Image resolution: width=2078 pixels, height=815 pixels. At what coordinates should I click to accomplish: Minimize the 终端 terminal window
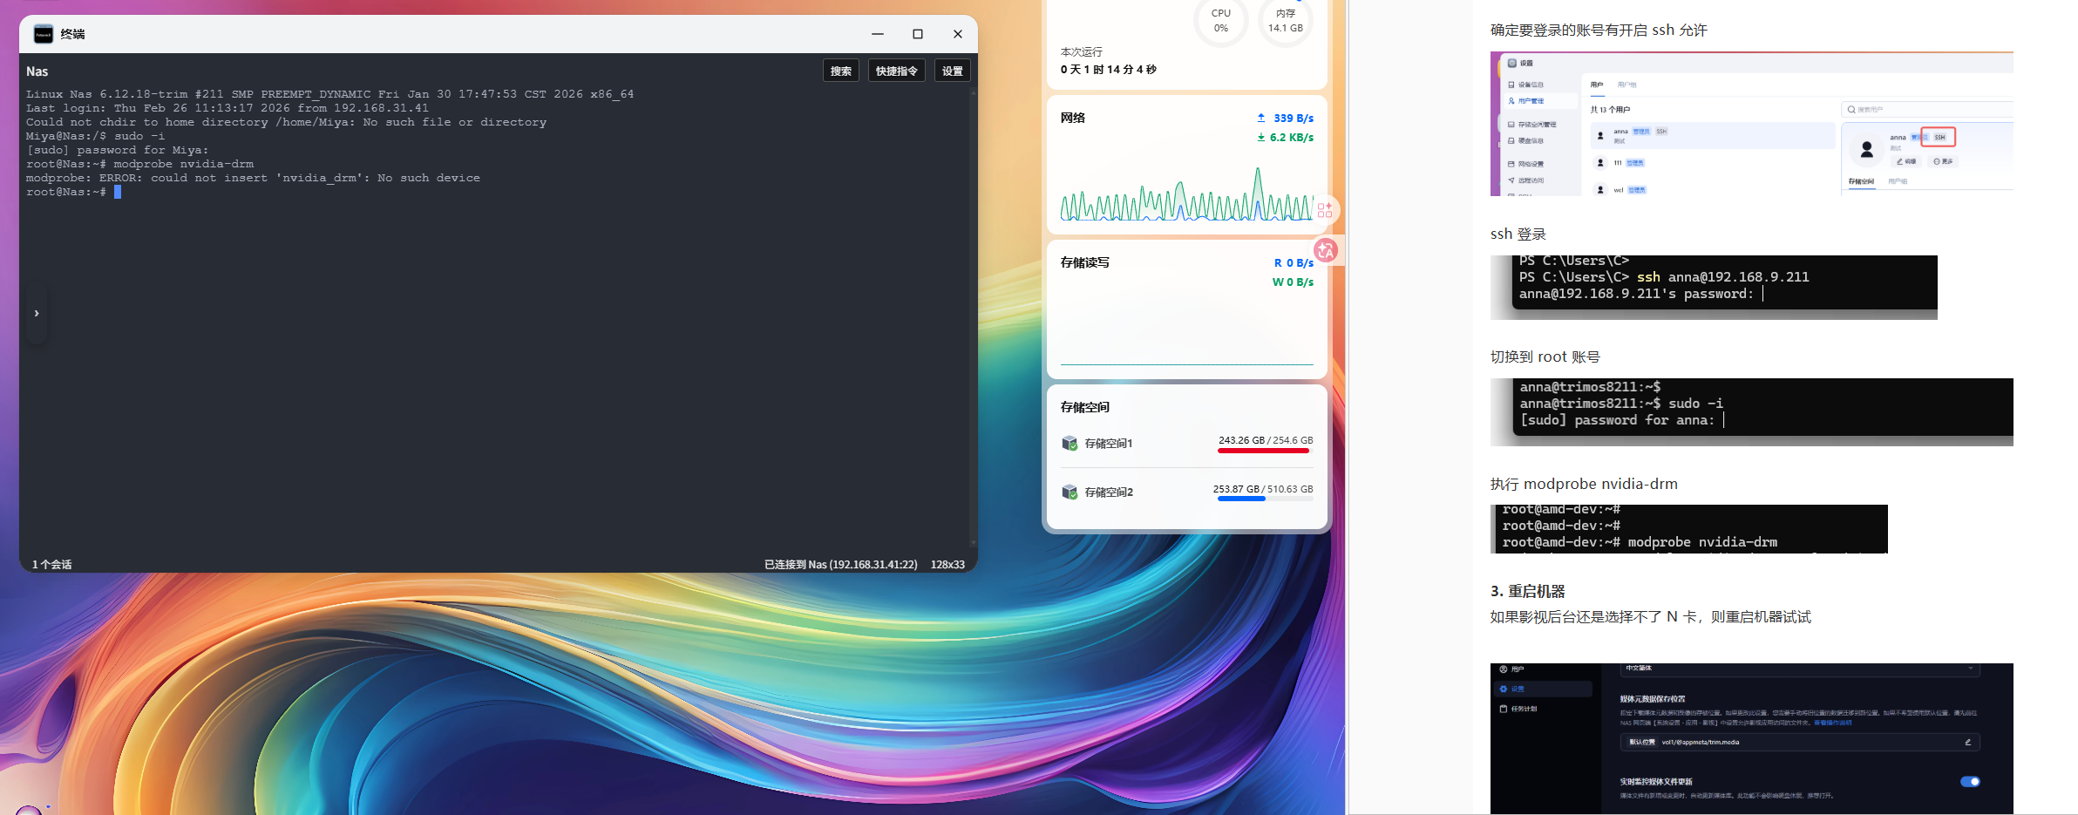(x=878, y=34)
